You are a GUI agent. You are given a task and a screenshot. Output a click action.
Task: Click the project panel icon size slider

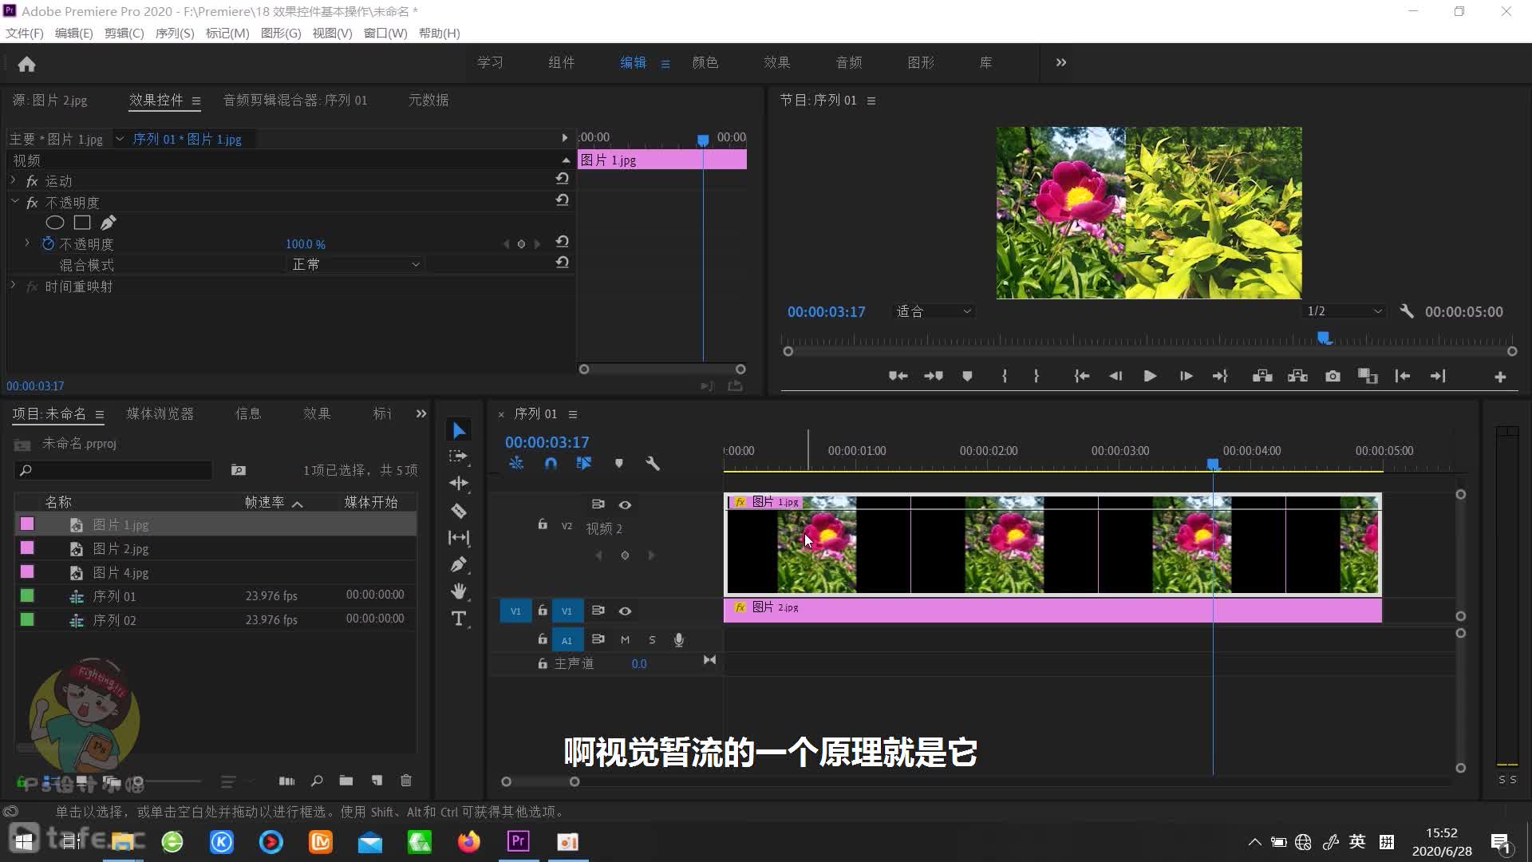pyautogui.click(x=137, y=781)
